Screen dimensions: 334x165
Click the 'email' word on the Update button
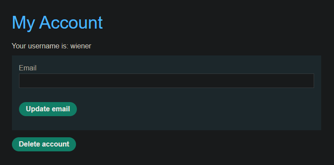61,109
